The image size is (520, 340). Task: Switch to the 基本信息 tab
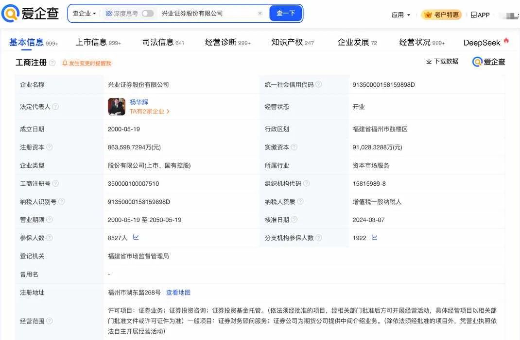pyautogui.click(x=33, y=42)
